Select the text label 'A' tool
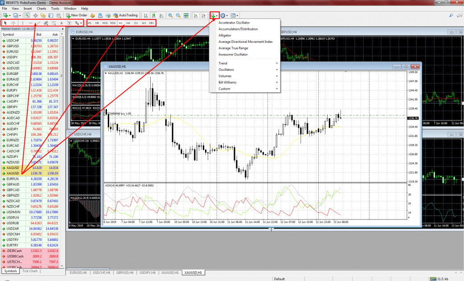This screenshot has width=464, height=281. [x=61, y=23]
